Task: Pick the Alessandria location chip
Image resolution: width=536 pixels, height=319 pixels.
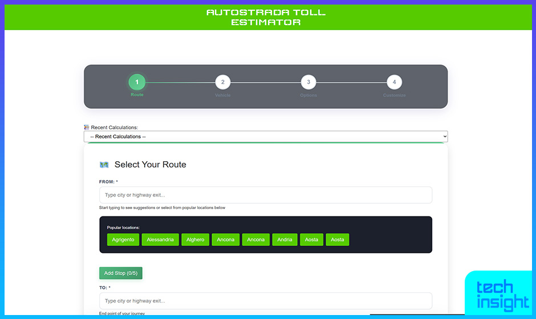Action: 160,240
